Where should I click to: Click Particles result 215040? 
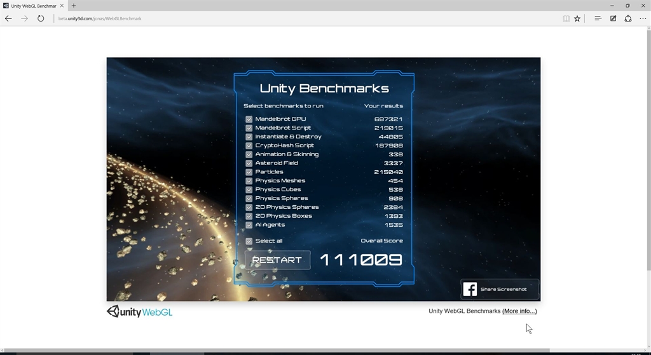point(388,171)
